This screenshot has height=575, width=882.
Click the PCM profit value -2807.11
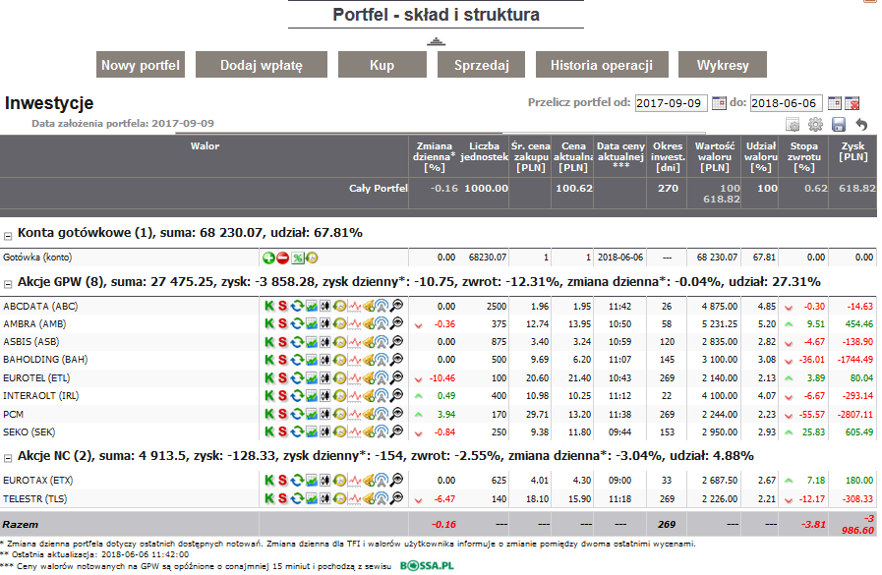[x=854, y=414]
